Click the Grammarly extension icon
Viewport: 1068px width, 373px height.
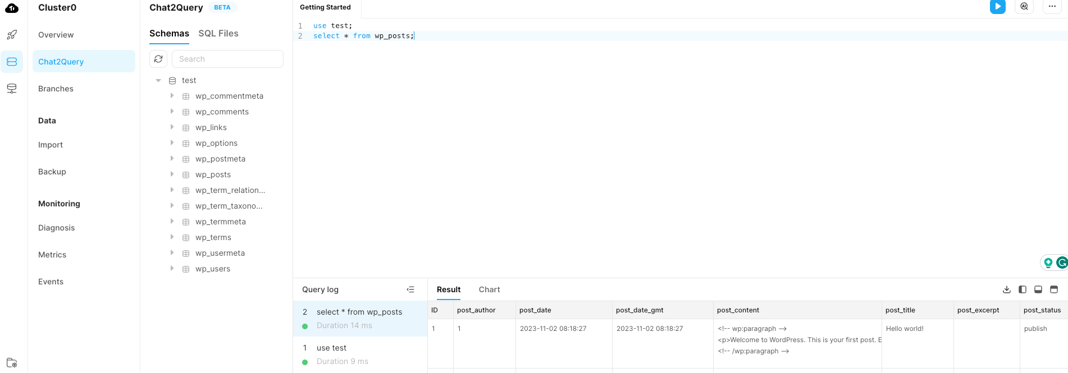click(1062, 263)
